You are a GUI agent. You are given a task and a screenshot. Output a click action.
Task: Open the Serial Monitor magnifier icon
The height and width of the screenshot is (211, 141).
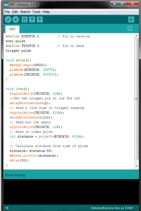pyautogui.click(x=131, y=20)
